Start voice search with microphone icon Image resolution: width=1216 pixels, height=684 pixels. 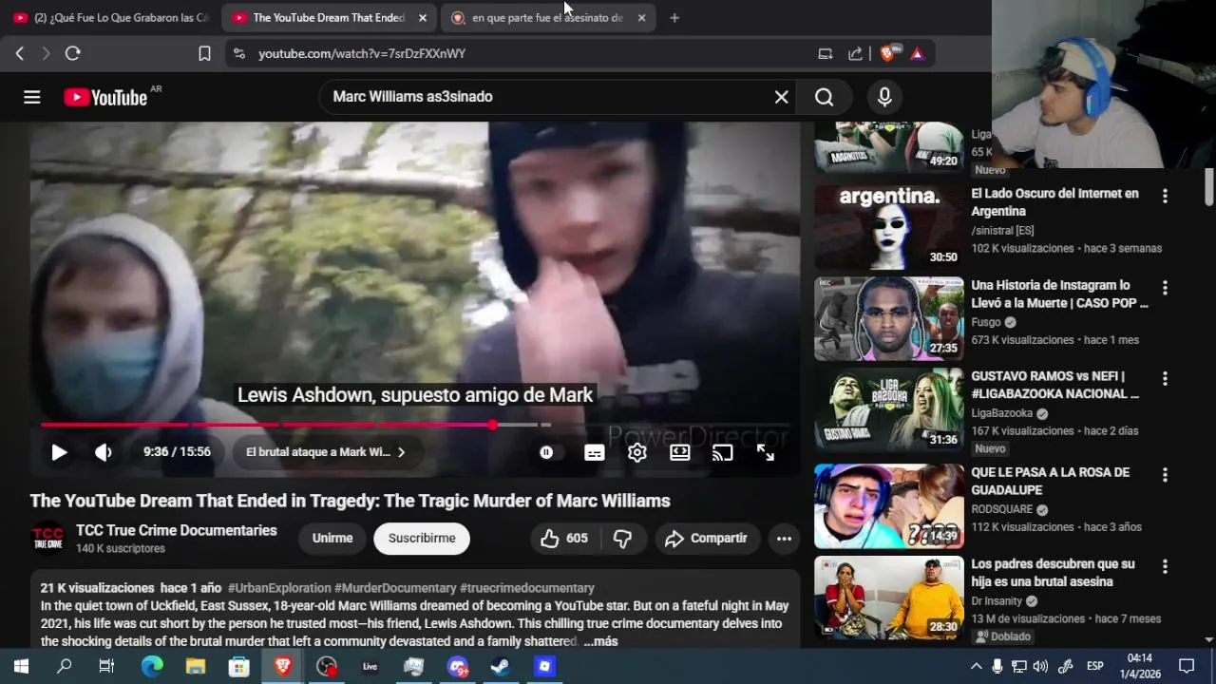point(884,97)
